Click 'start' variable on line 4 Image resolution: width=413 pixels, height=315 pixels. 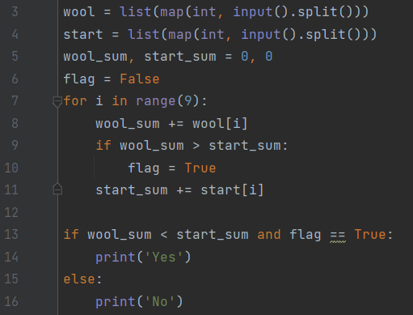click(x=83, y=35)
